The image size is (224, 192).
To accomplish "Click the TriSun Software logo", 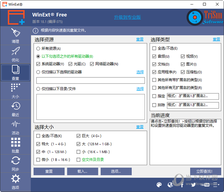I will (x=205, y=18).
